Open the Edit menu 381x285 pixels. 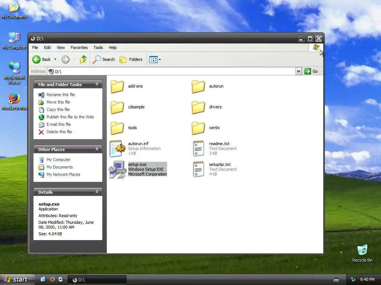click(47, 47)
